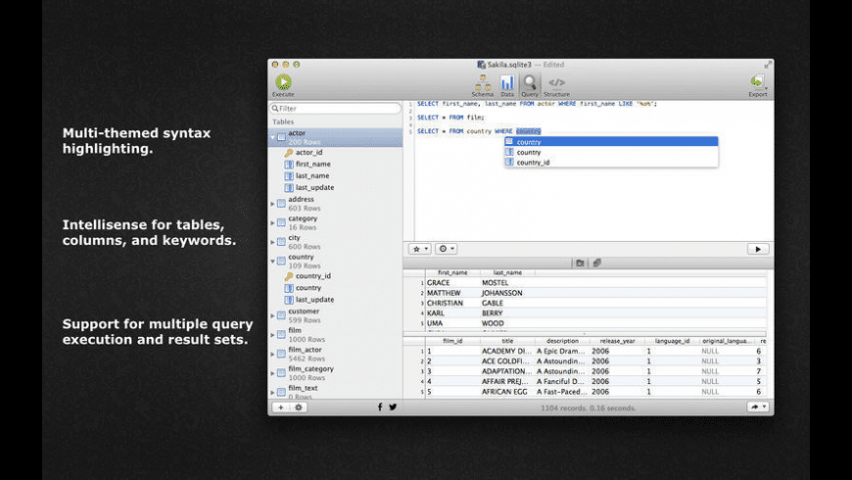Switch to the Structure view
Image resolution: width=852 pixels, height=480 pixels.
pos(556,83)
